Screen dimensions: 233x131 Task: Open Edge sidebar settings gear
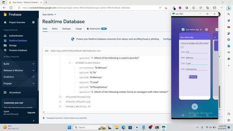[229, 120]
